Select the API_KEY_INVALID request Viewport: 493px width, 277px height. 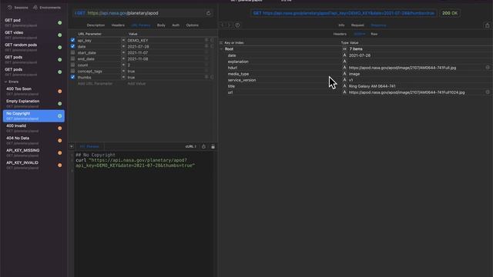tap(33, 165)
